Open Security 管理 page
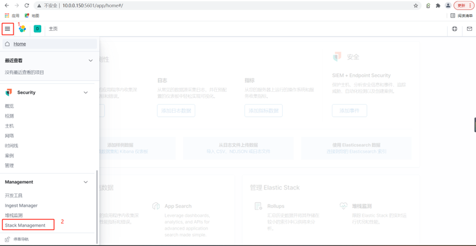Viewport: 476px width, 246px height. 9,166
